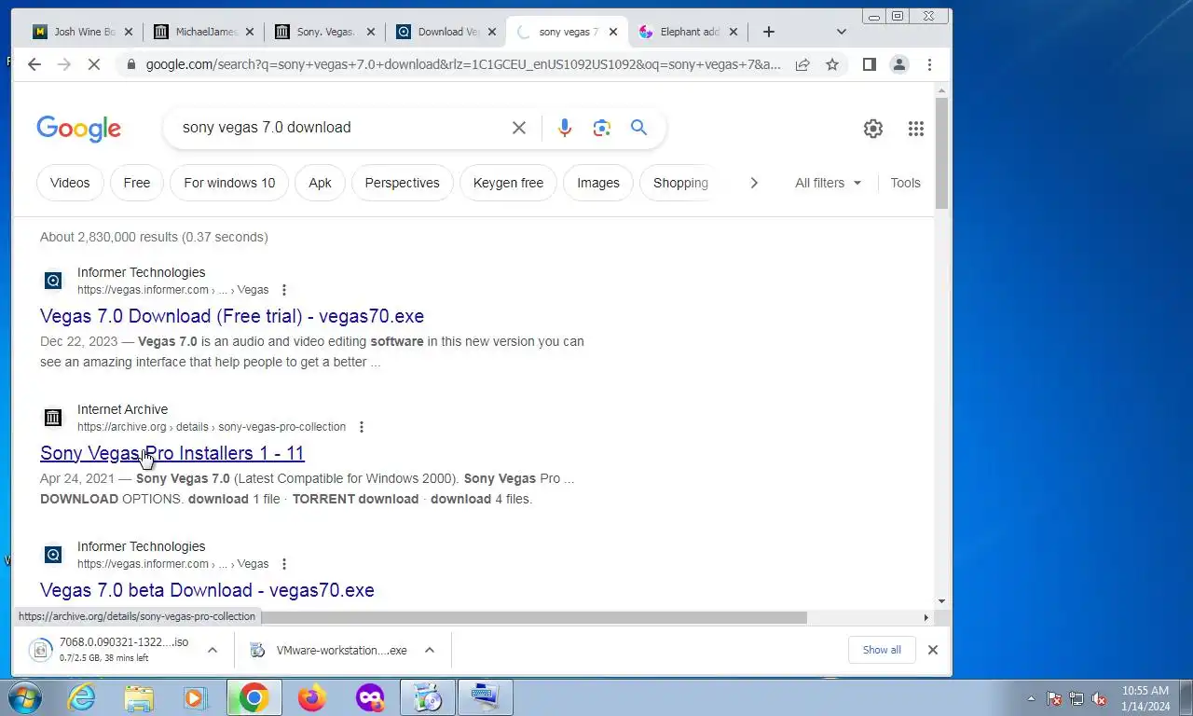Open the Google apps grid
The image size is (1193, 716).
[915, 129]
